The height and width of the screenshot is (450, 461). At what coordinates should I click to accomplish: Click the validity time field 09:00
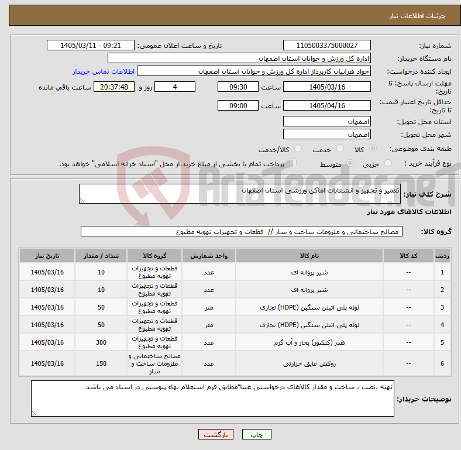(x=238, y=105)
